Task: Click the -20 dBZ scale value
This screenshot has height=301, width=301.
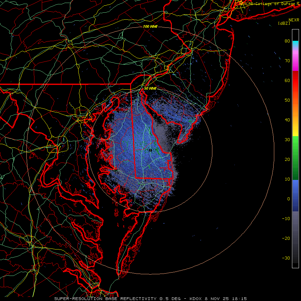Action: 286,238
